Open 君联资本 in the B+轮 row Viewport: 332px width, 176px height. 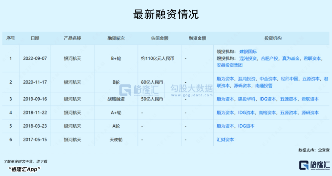coord(312,58)
